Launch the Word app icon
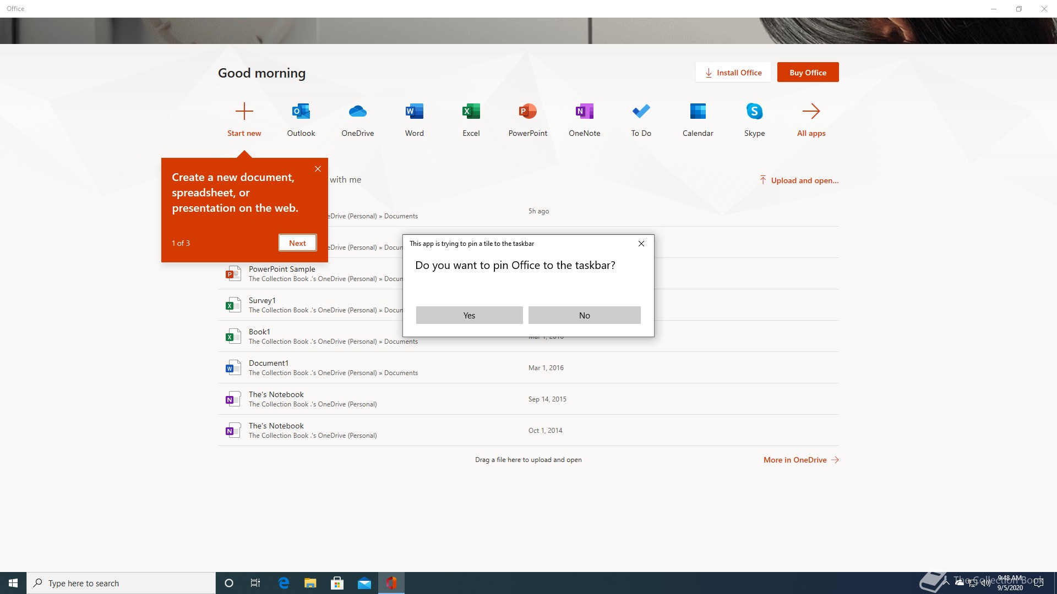 415,111
